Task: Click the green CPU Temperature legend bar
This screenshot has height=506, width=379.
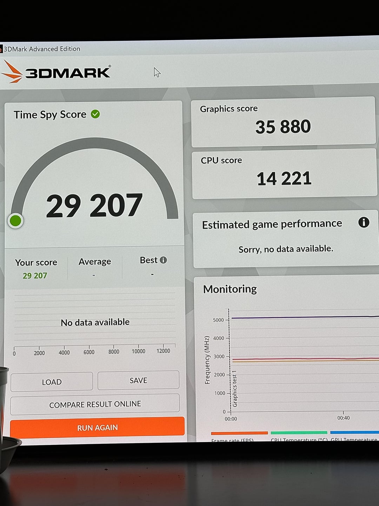Action: click(x=299, y=433)
